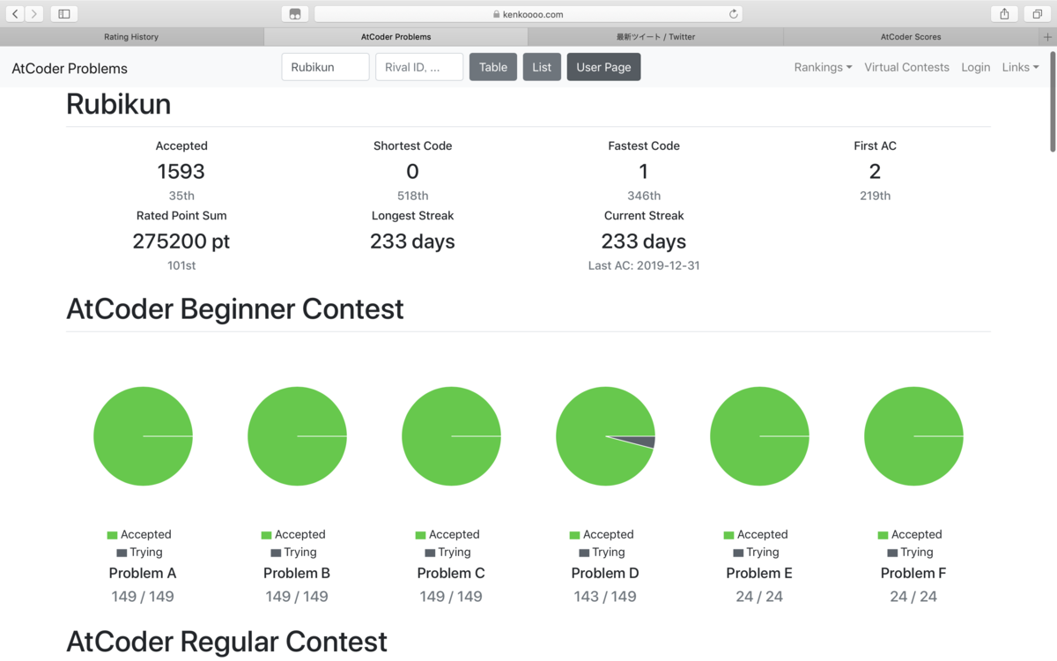Click the Rated Point Sum 275200 pt
The height and width of the screenshot is (661, 1057).
click(x=181, y=241)
